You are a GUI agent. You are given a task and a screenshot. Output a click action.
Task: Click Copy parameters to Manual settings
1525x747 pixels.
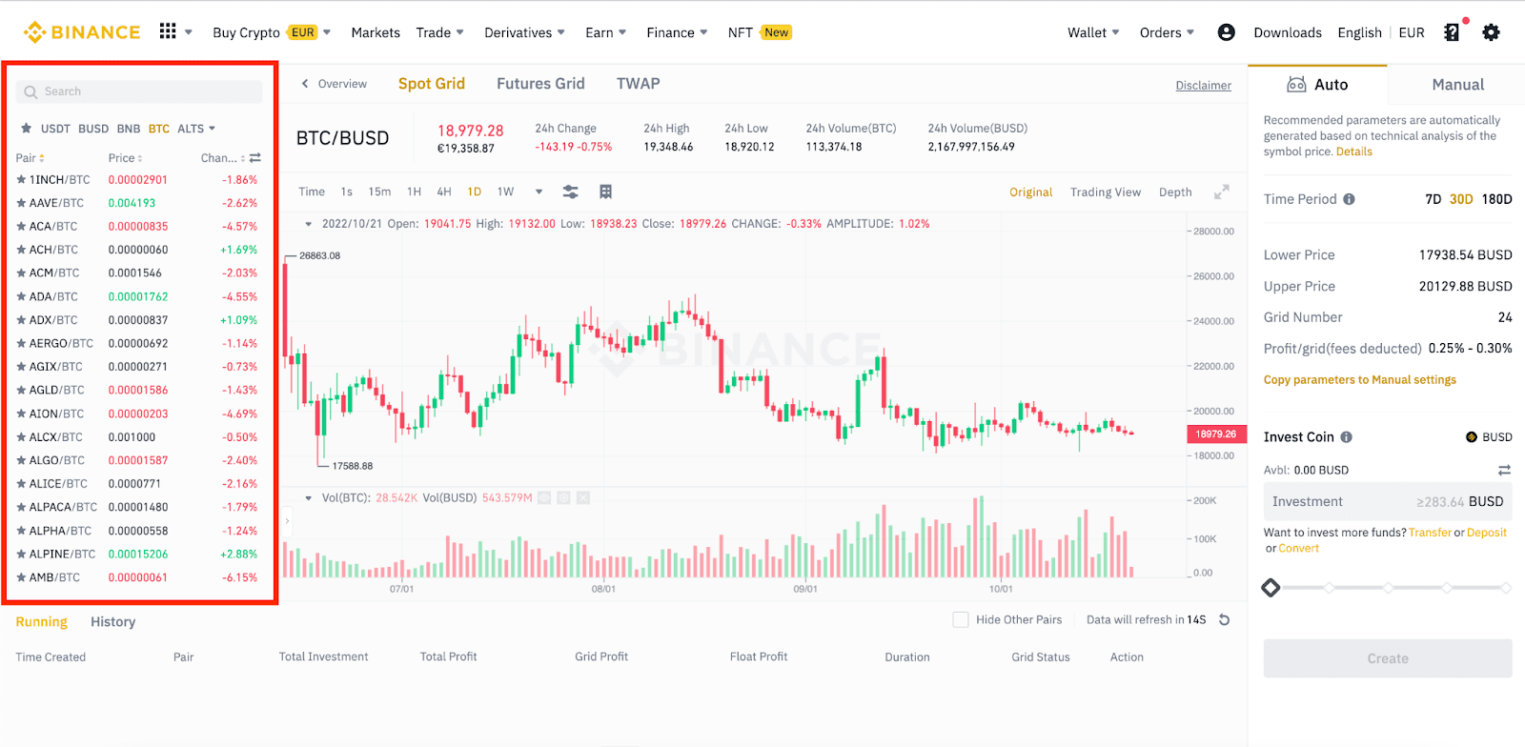pos(1359,379)
